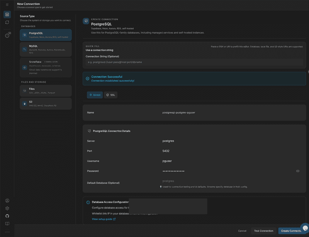Click the "COMING SOON" badge on Snowflake
309x237 pixels.
[51, 62]
